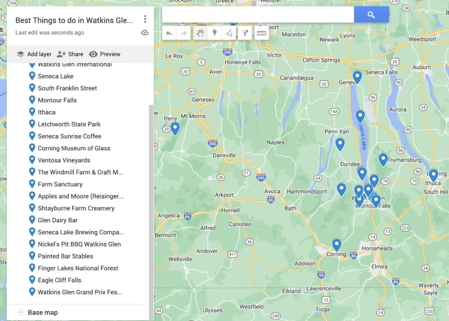This screenshot has width=449, height=321.
Task: Select Seneca Lake Brewing Company item
Action: point(81,232)
